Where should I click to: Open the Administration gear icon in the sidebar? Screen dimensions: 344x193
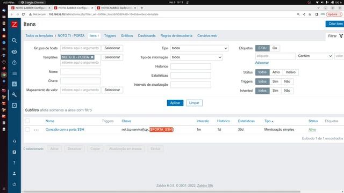[15, 106]
